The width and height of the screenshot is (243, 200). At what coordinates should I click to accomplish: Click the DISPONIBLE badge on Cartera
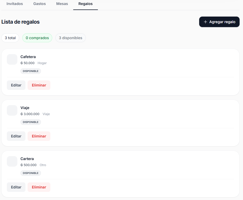(x=31, y=173)
